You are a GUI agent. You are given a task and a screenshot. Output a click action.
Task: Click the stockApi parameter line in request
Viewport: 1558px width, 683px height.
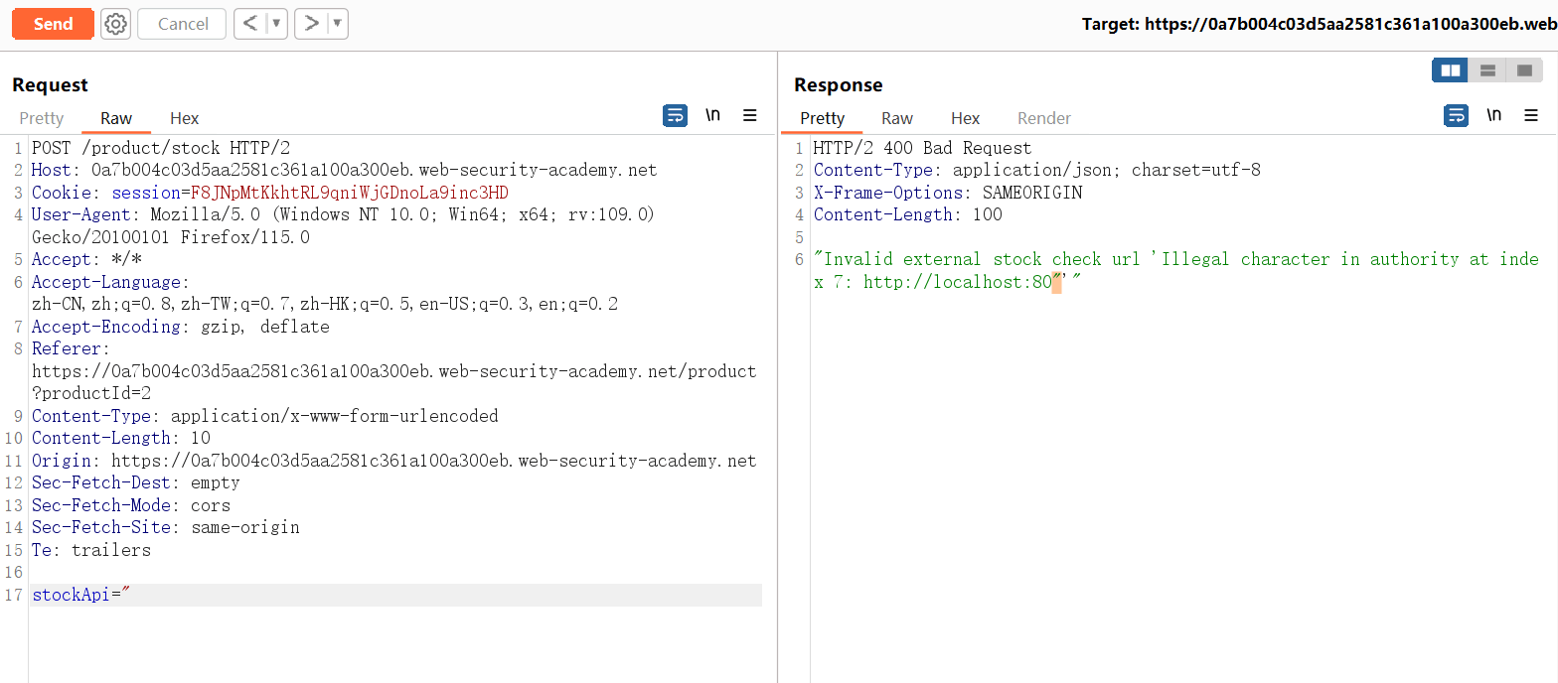(x=81, y=596)
